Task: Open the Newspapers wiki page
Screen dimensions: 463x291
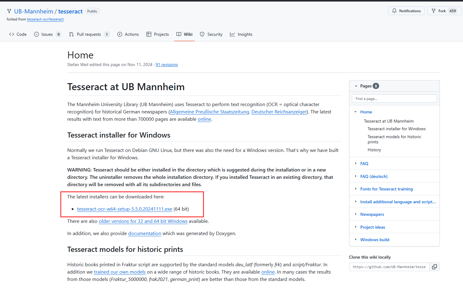Action: pos(372,215)
